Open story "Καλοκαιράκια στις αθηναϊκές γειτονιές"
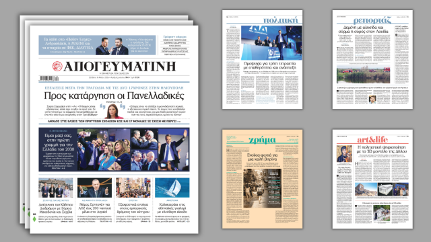431x242 pixels. pyautogui.click(x=172, y=208)
